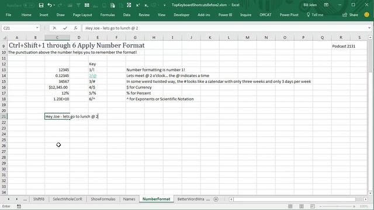Click the 'Number formatting is number 1!' cell

pos(155,70)
